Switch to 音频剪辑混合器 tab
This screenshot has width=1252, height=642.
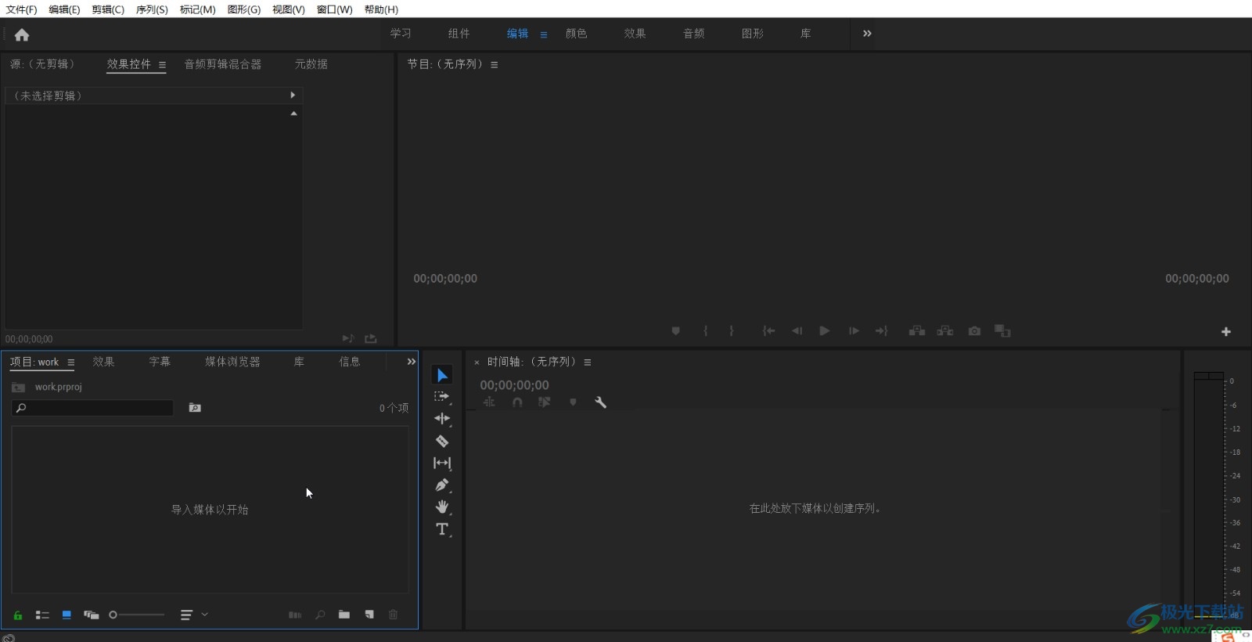[x=223, y=64]
